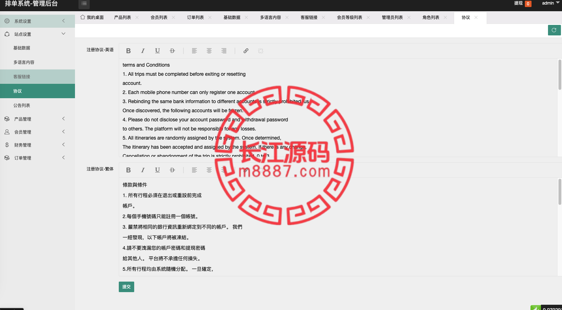
Task: Click the Traditional Chinese editor scrollbar
Action: click(x=560, y=191)
